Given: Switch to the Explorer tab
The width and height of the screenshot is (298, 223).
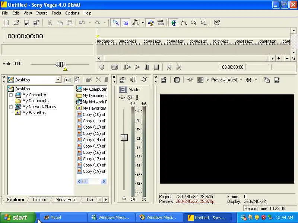Looking at the screenshot, I should click(x=16, y=200).
